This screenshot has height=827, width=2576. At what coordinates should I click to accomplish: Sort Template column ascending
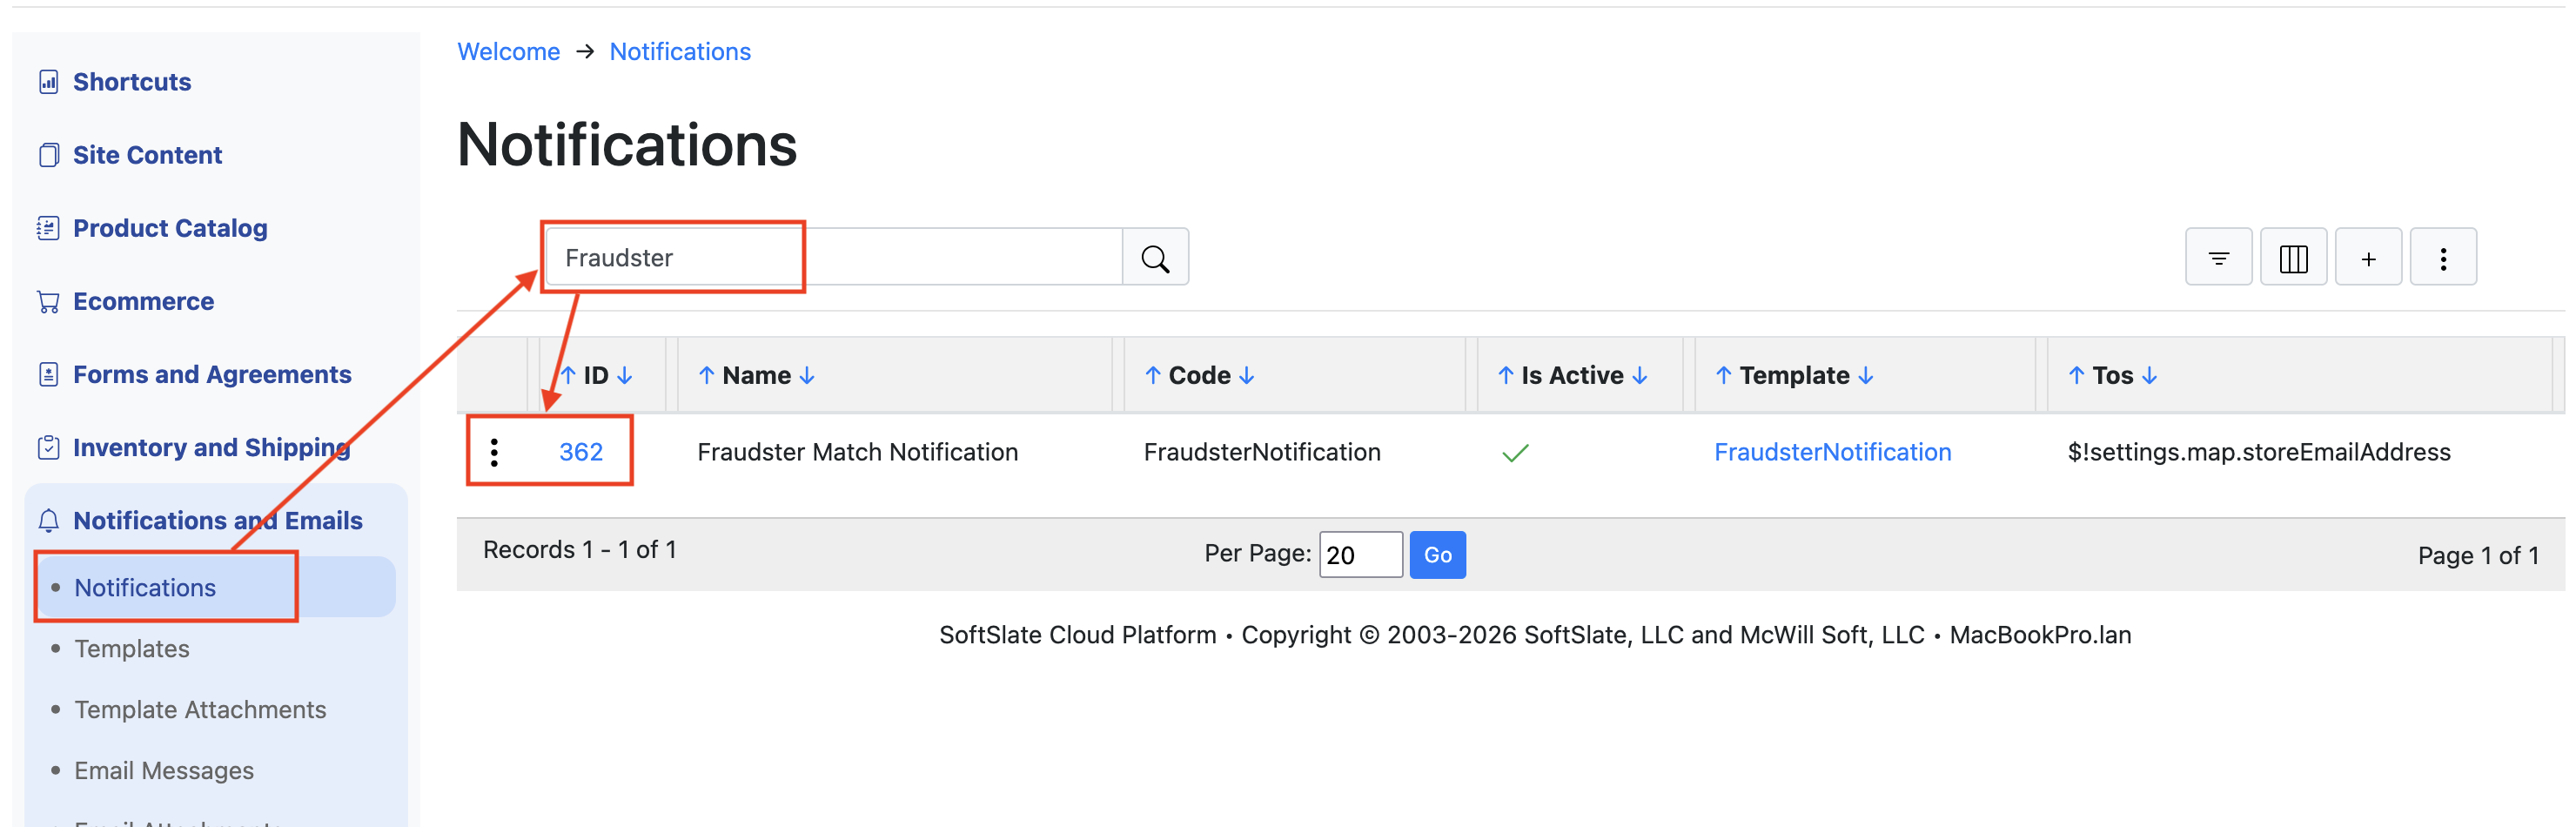[1722, 375]
